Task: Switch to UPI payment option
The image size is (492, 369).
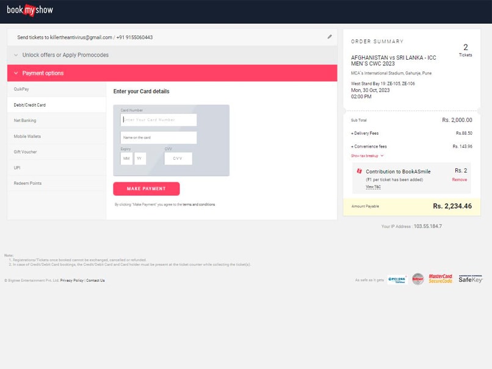Action: point(57,167)
